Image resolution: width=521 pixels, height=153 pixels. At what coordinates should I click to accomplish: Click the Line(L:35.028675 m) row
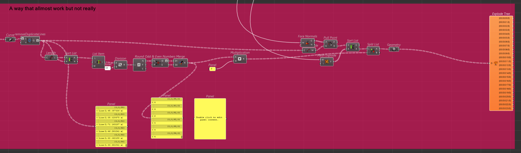111,117
